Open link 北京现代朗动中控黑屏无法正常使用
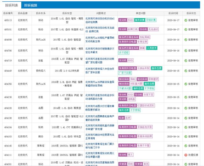This screenshot has width=204, height=166. click(100, 137)
